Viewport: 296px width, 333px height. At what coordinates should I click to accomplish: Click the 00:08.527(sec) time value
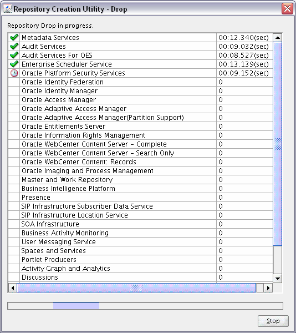coord(244,56)
